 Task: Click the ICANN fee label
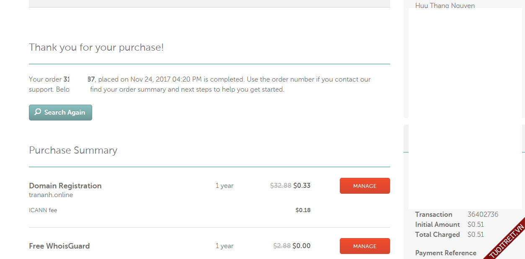[43, 210]
